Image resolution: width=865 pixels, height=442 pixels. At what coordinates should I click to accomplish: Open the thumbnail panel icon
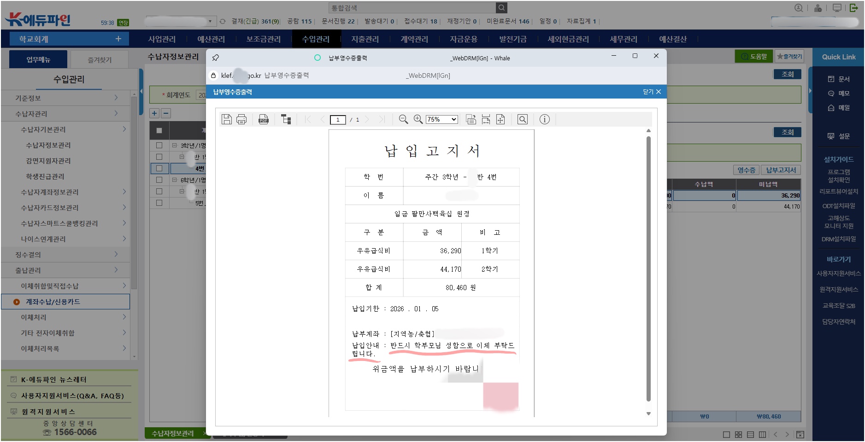286,119
